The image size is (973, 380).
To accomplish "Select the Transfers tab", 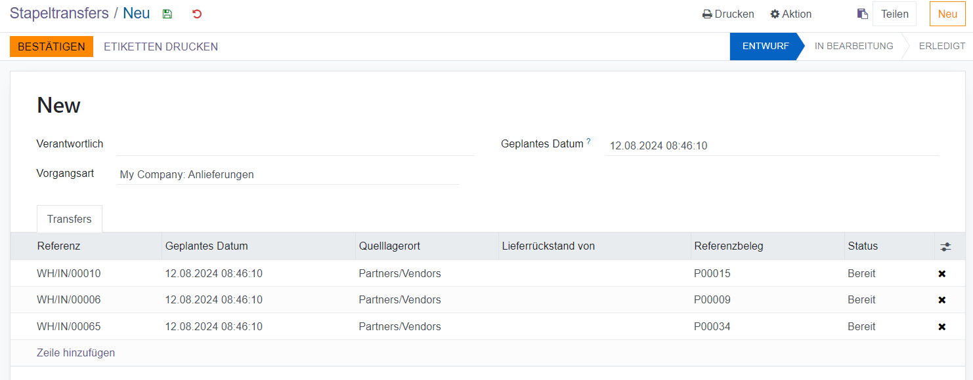I will [70, 219].
